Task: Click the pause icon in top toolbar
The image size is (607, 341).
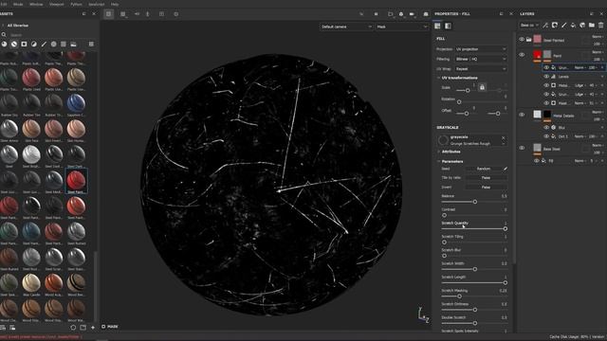Action: 376,14
